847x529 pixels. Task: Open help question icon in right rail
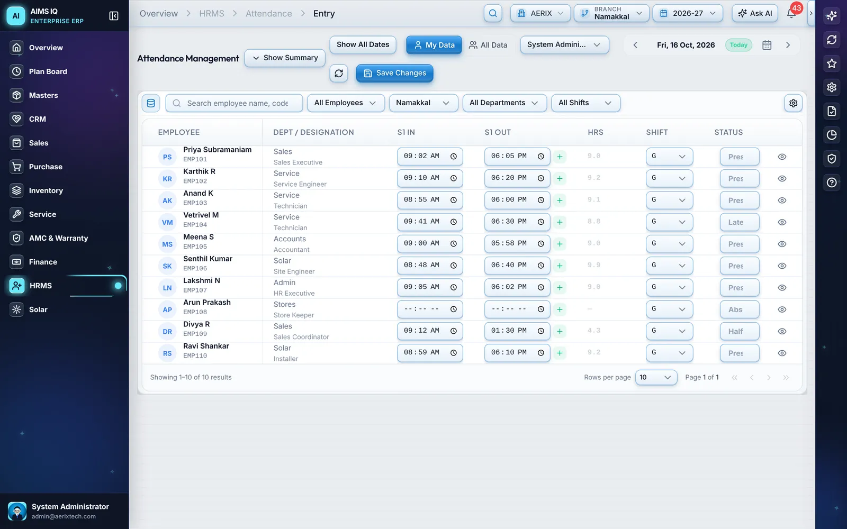[x=832, y=183]
